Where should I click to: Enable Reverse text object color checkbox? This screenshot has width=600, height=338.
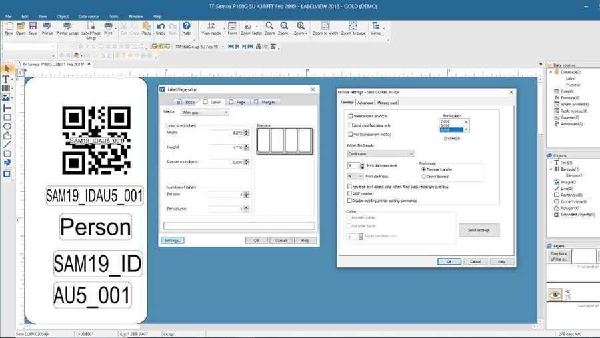(x=349, y=187)
